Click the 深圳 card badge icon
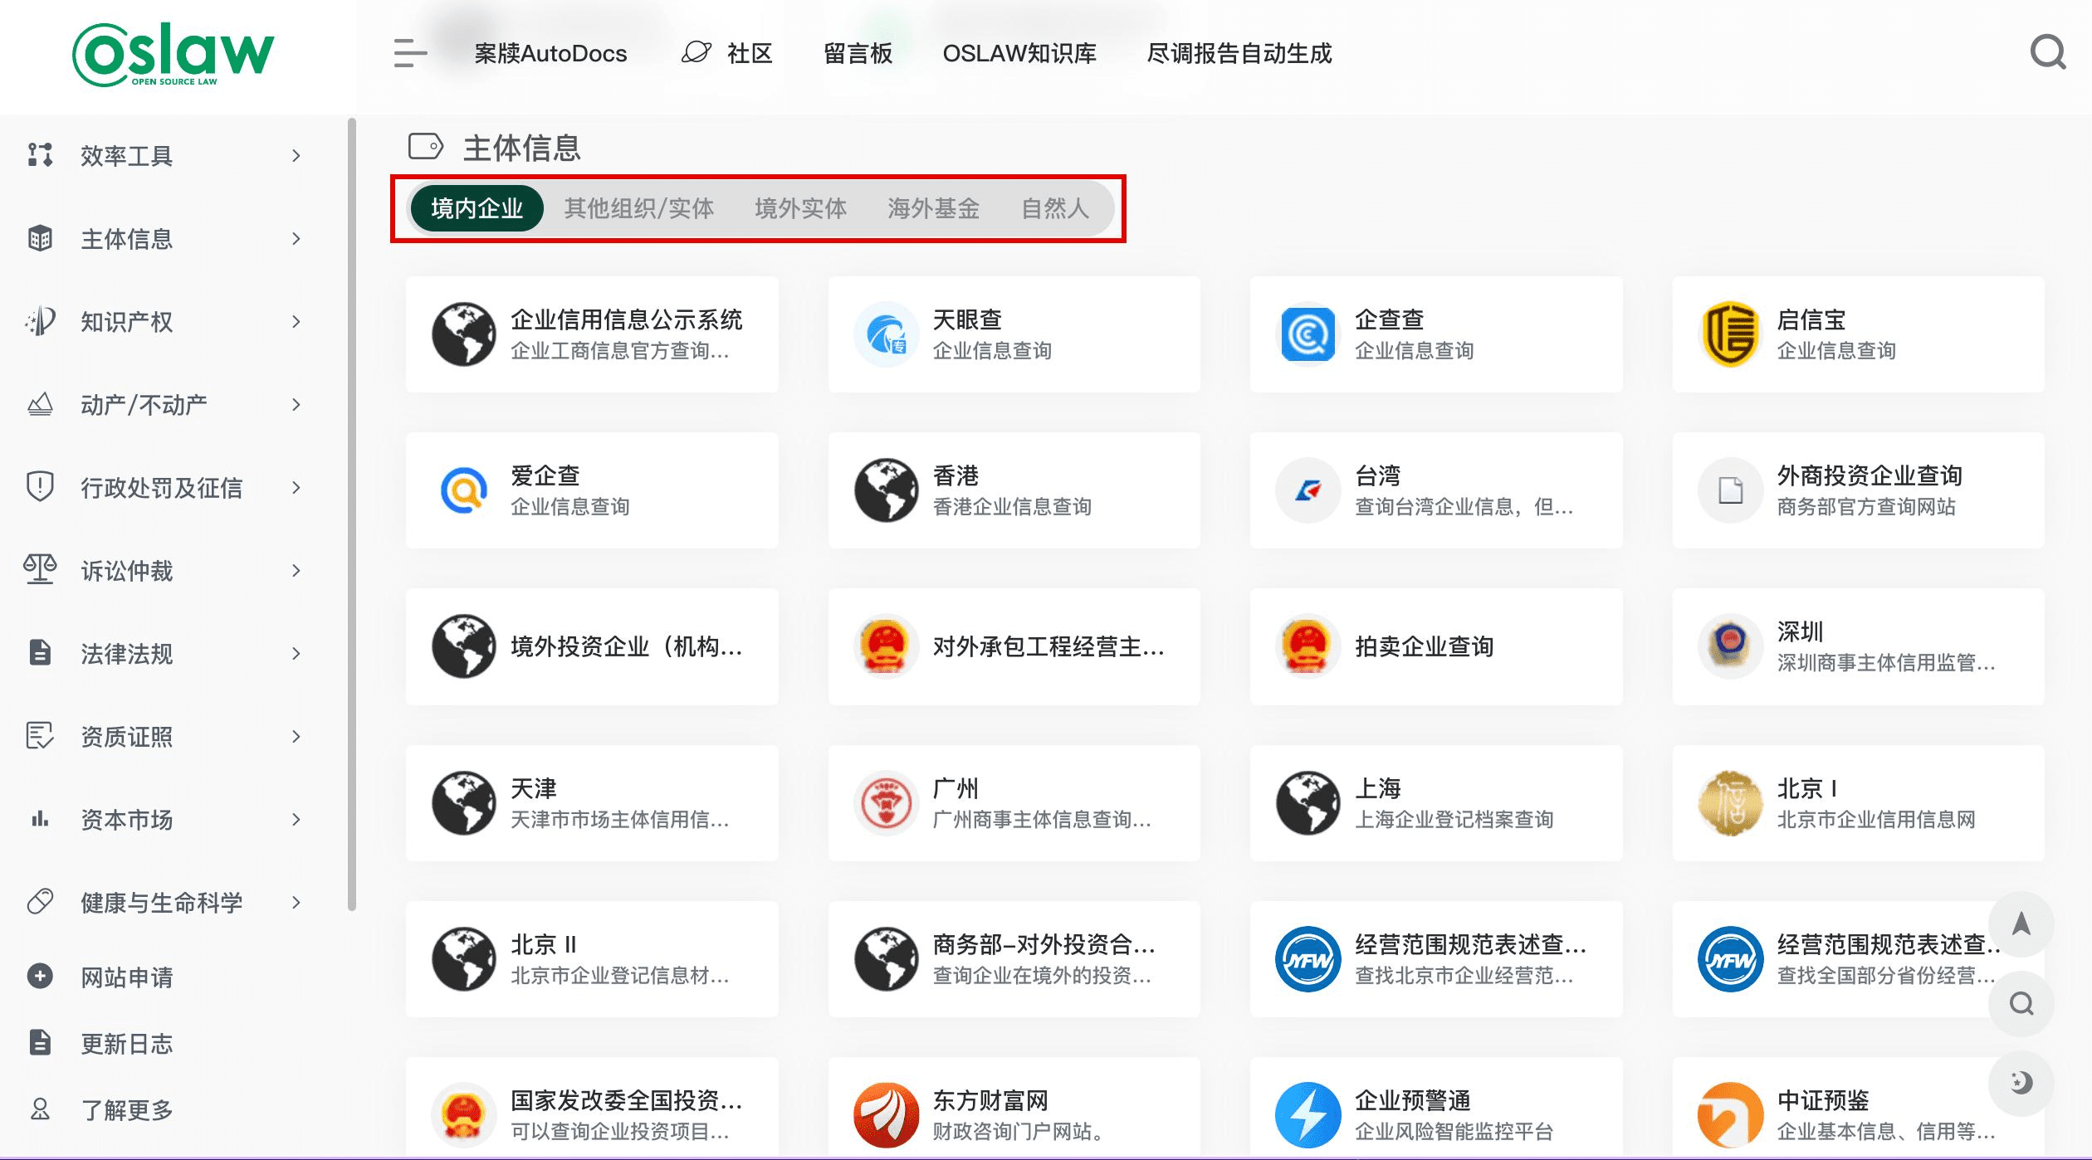The height and width of the screenshot is (1160, 2092). coord(1730,646)
